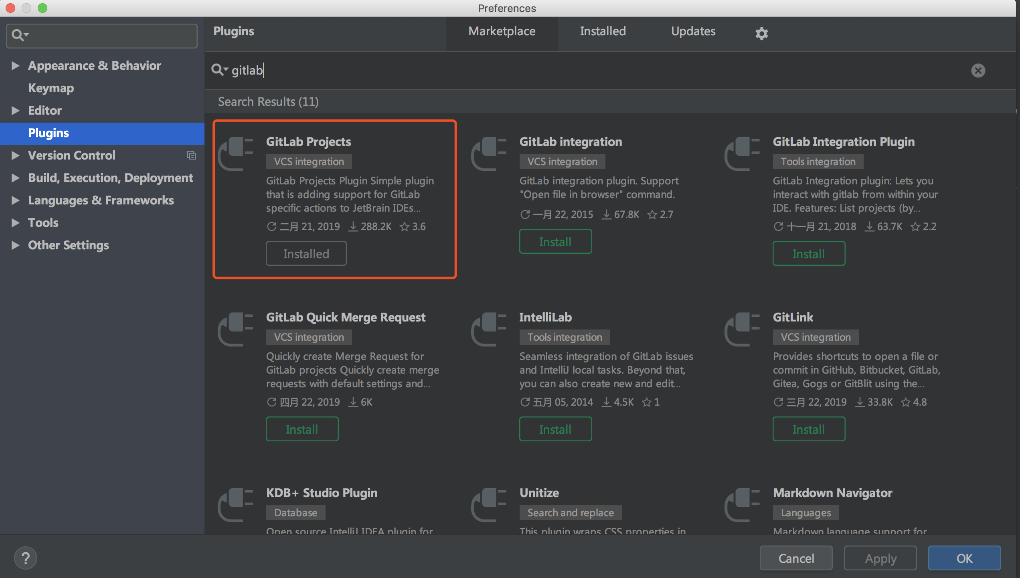Select Plugins in the settings tree
This screenshot has height=578, width=1020.
coord(102,133)
